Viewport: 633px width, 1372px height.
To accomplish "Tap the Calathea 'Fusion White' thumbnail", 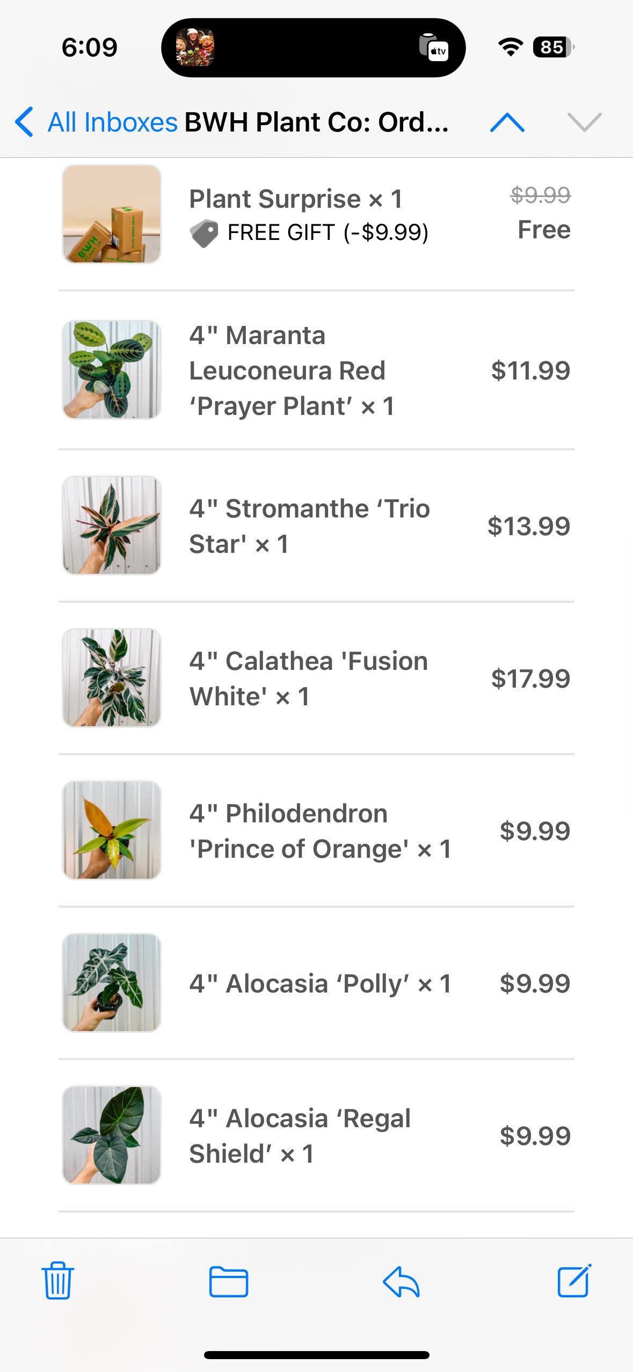I will 112,678.
